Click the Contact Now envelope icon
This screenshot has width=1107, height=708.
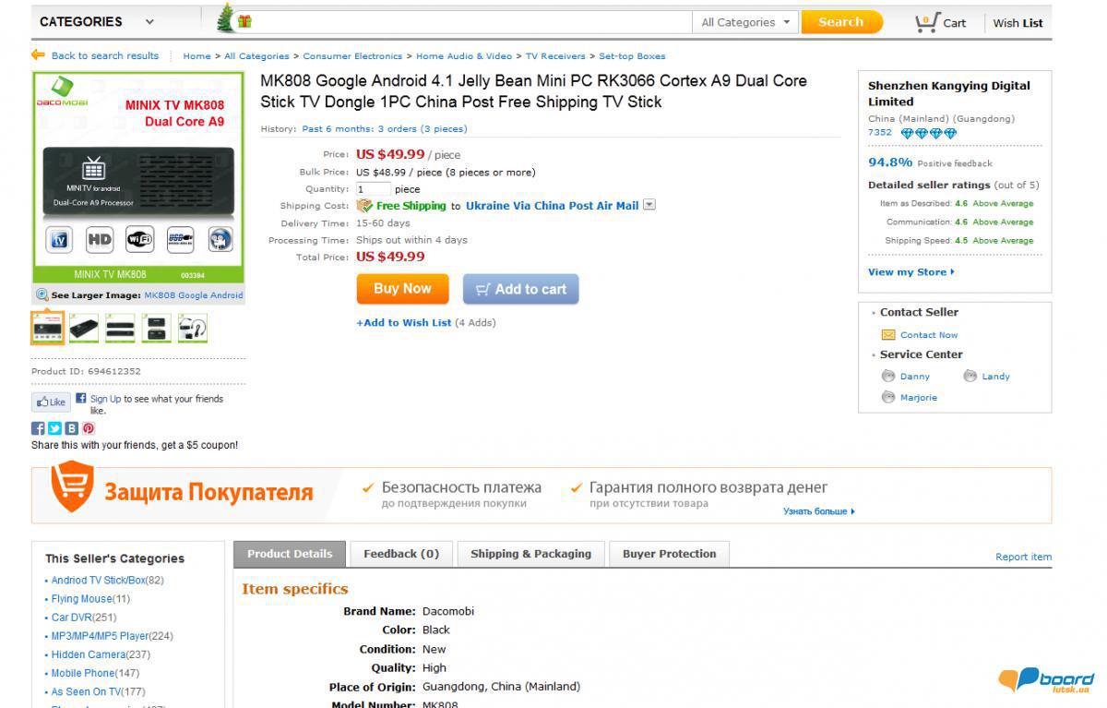pos(888,335)
